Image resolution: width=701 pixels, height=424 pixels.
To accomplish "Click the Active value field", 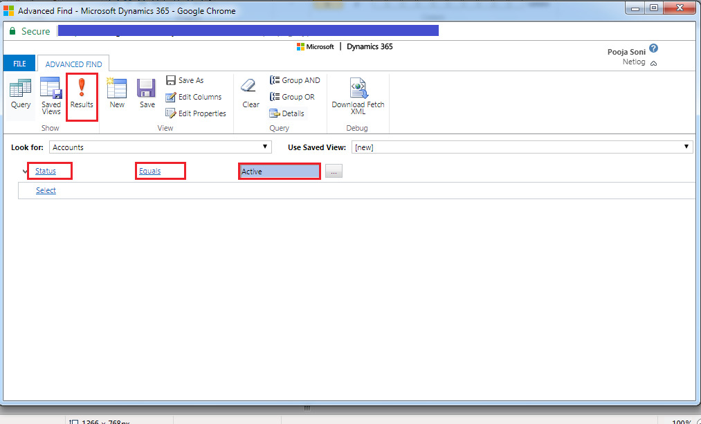I will coord(280,171).
